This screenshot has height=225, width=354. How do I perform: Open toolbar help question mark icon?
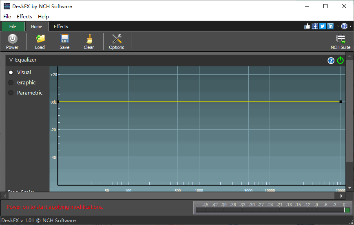(x=344, y=26)
